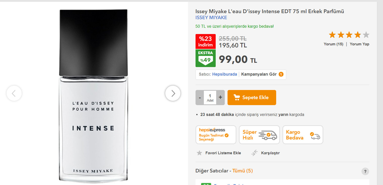Viewport: 383px width, 185px height.
Task: Open the Yorum (15) reviews link
Action: (x=333, y=44)
